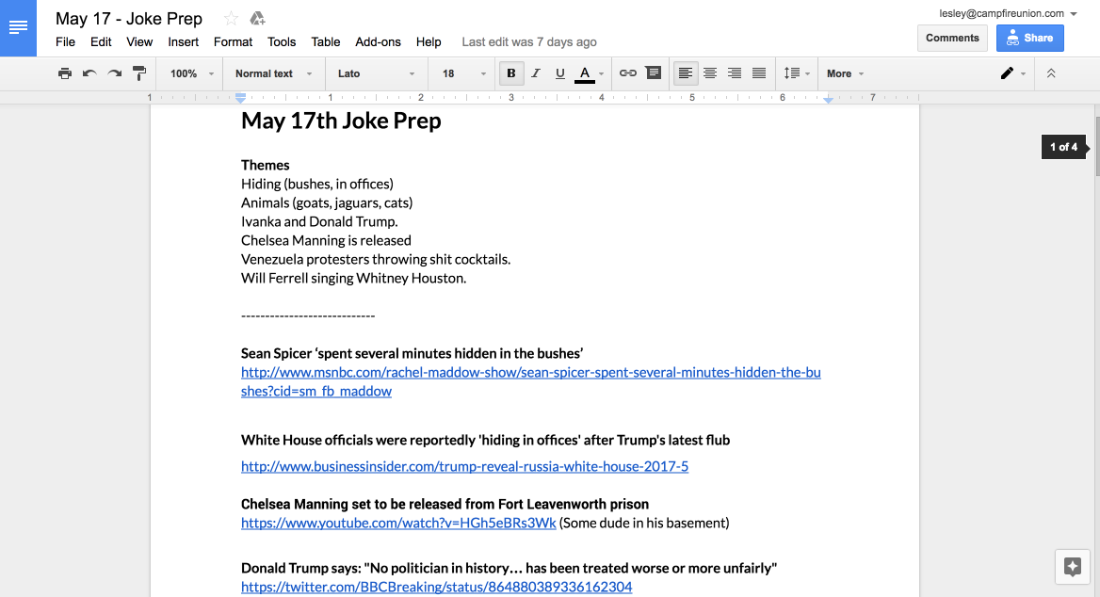This screenshot has height=597, width=1100.
Task: Click the vertical scrollbar thumb
Action: coord(1096,147)
